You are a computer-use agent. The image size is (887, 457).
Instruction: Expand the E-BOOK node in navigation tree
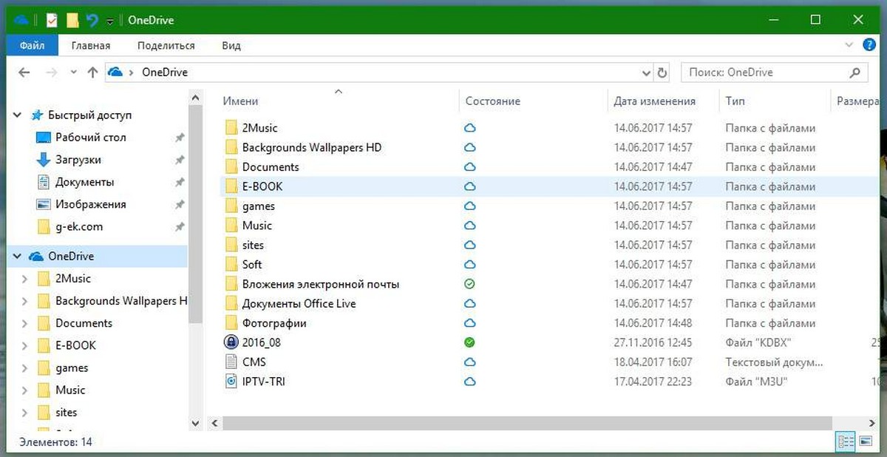[24, 345]
